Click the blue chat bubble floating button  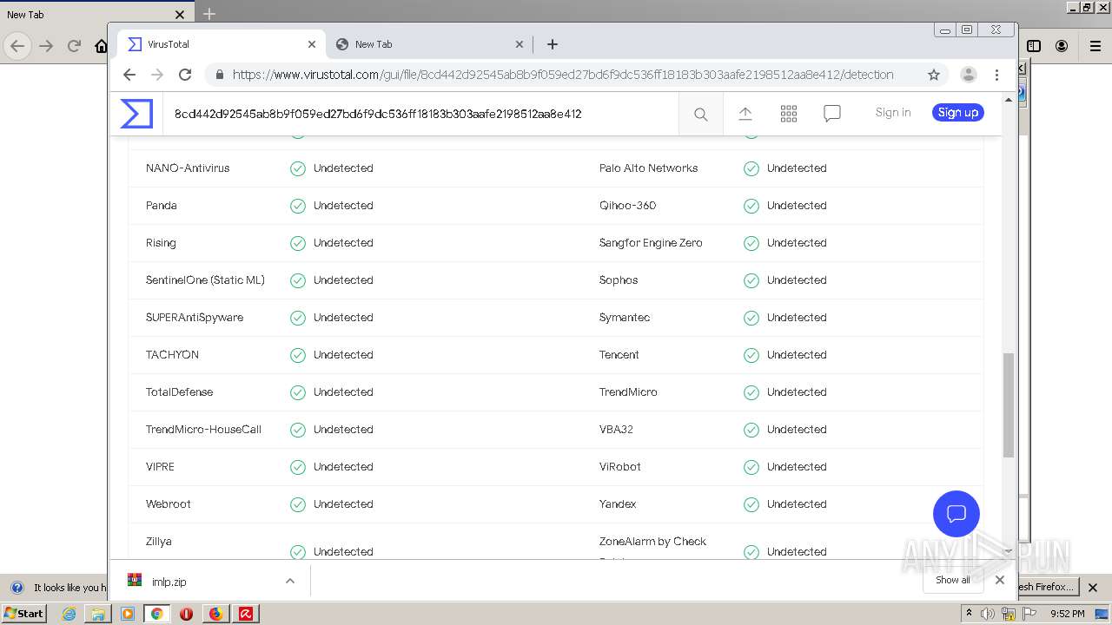tap(956, 514)
